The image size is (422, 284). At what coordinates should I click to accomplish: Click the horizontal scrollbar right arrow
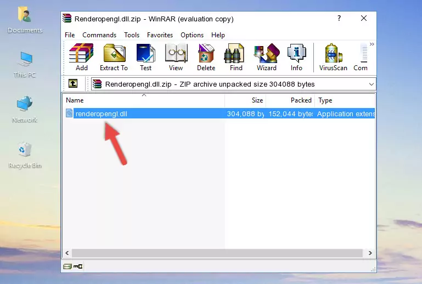(x=370, y=253)
